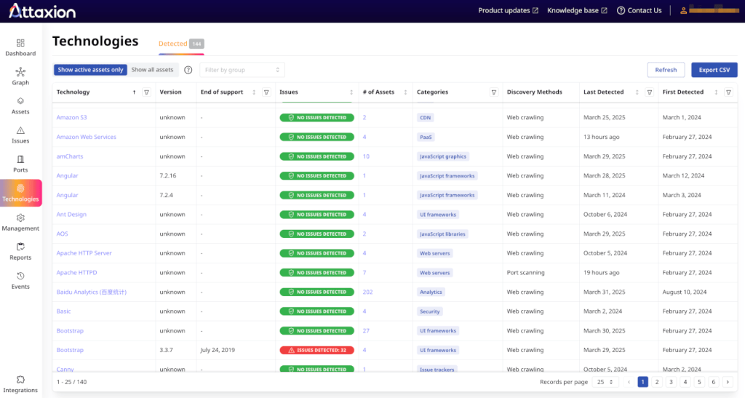
Task: Go to page 2
Action: click(x=657, y=382)
